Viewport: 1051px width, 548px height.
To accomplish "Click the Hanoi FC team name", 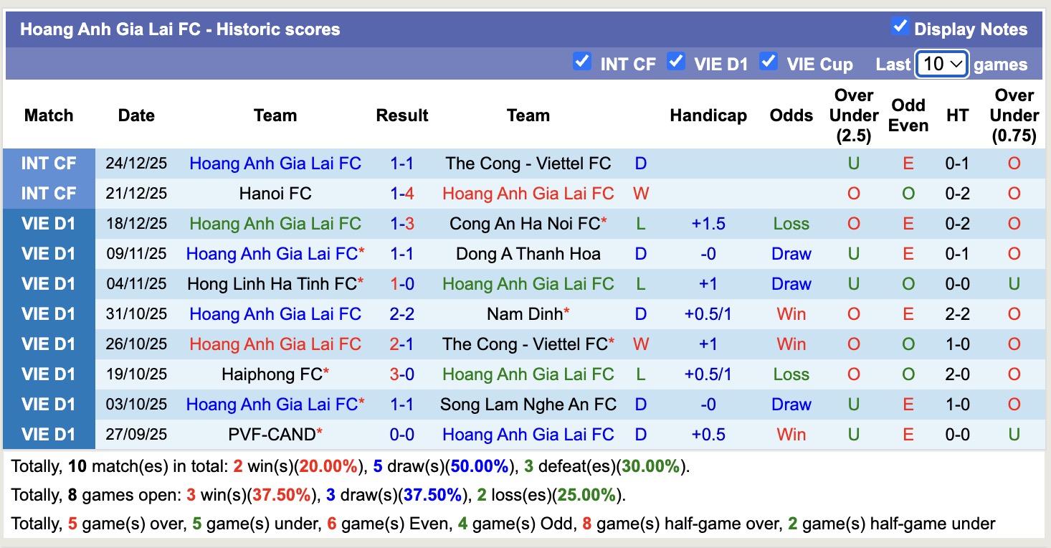I will [x=276, y=193].
